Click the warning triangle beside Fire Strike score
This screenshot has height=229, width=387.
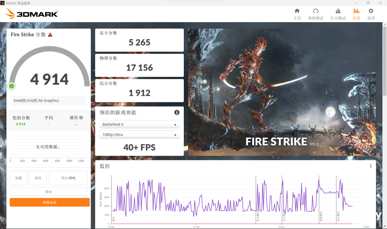[50, 35]
